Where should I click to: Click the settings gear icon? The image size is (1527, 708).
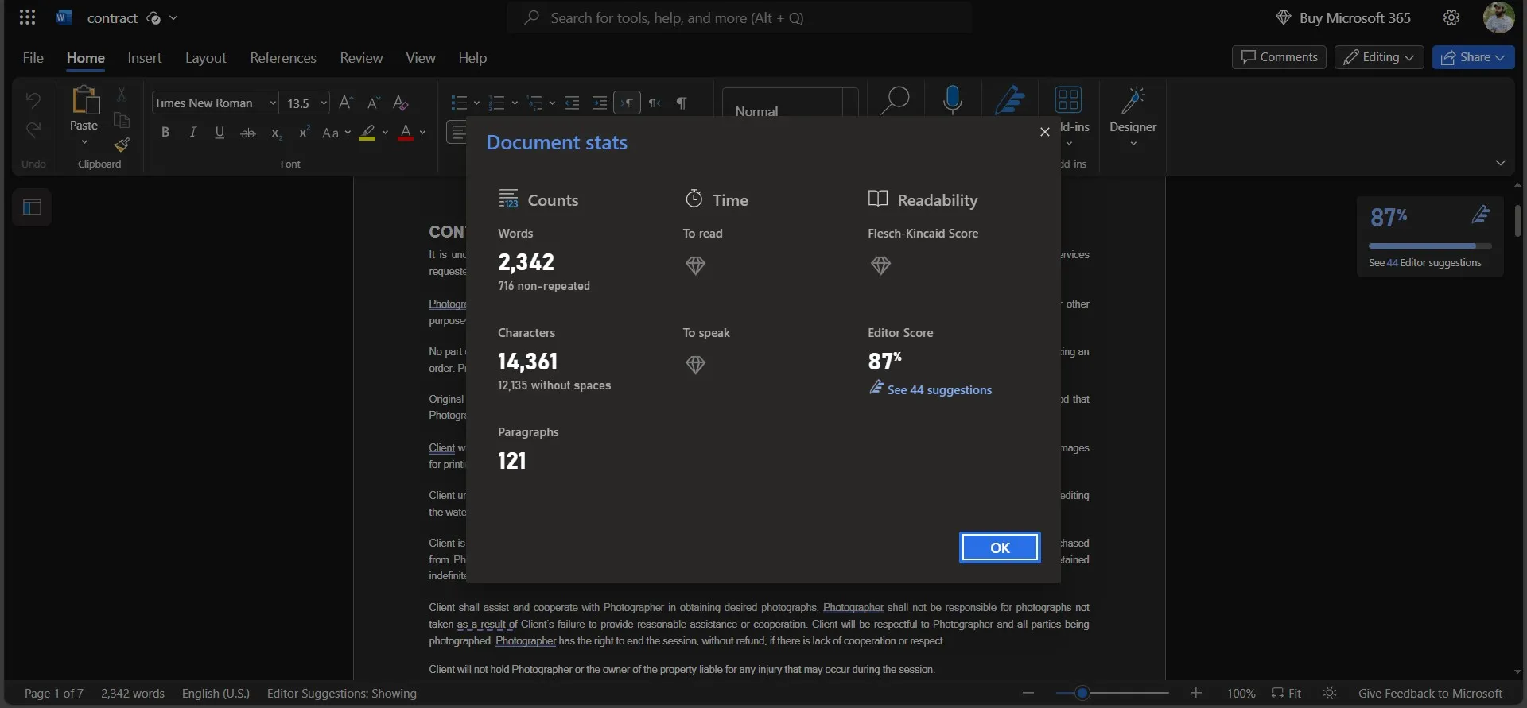(x=1451, y=17)
